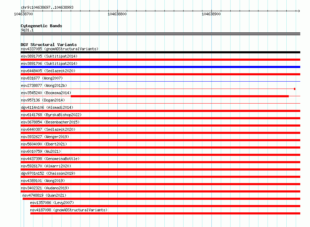The width and height of the screenshot is (310, 227).
Task: Click the 104638800 ruler position marker
Action: click(117, 14)
